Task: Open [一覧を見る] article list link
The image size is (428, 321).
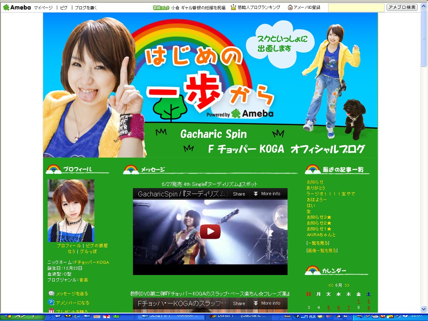Action: click(318, 243)
